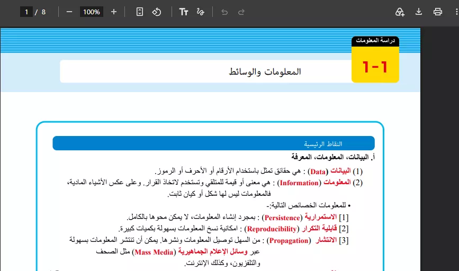Save the PDF to Google Drive
The image size is (459, 271).
(400, 12)
